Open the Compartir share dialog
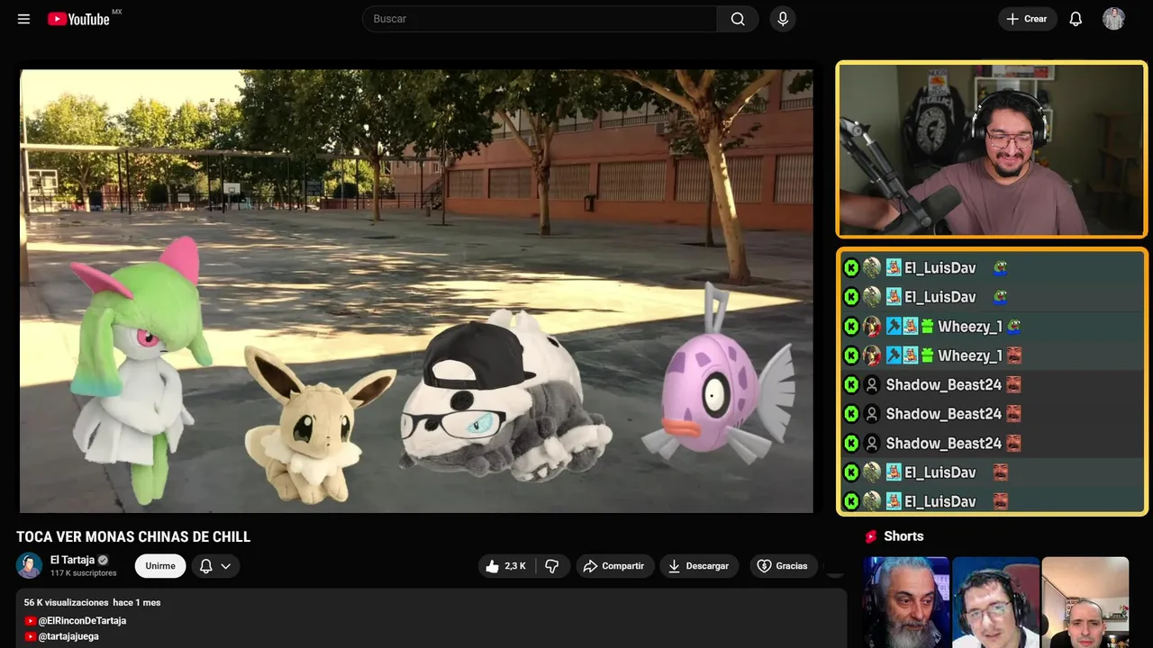 click(614, 566)
